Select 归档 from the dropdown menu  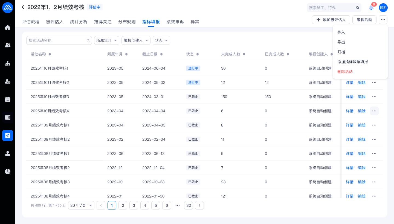(341, 52)
